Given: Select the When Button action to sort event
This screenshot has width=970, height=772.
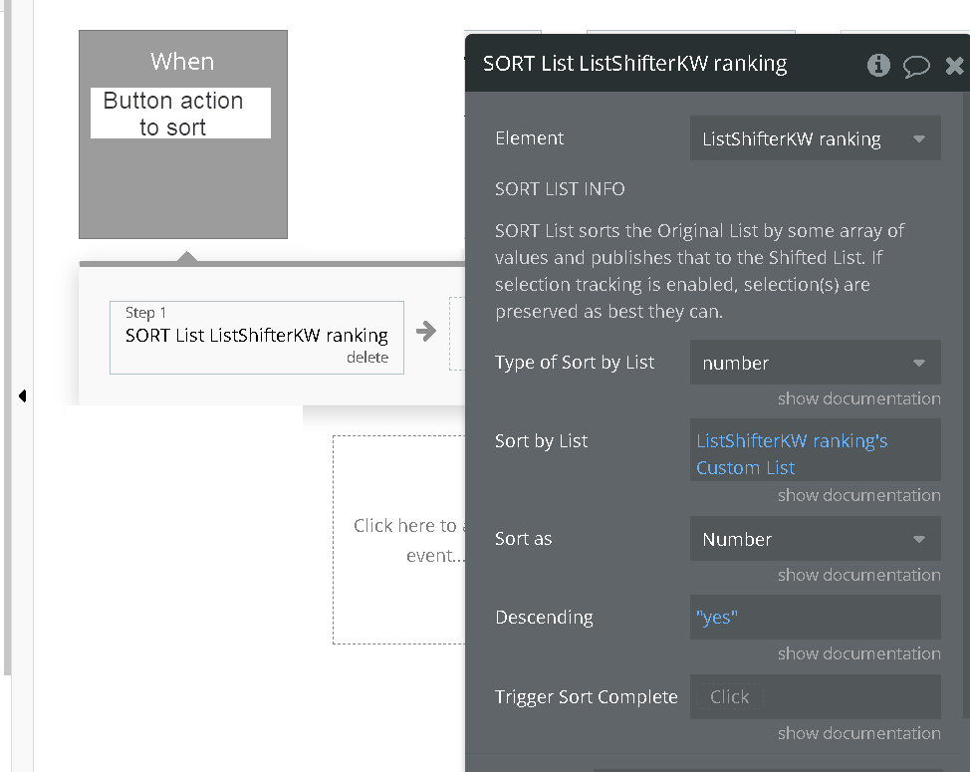Looking at the screenshot, I should pyautogui.click(x=183, y=134).
